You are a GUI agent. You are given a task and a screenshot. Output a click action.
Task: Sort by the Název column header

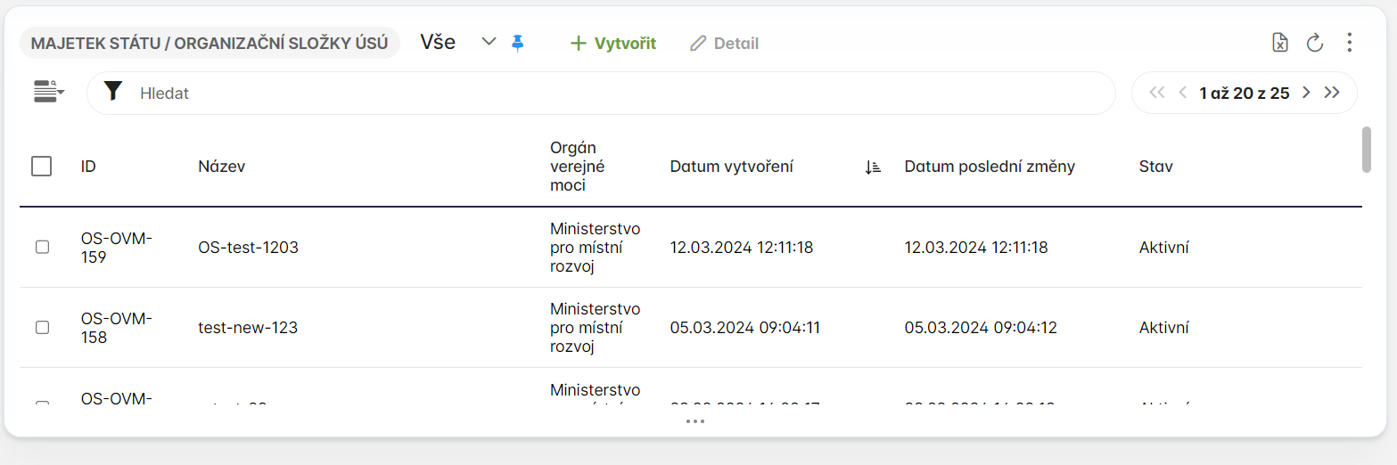tap(221, 167)
